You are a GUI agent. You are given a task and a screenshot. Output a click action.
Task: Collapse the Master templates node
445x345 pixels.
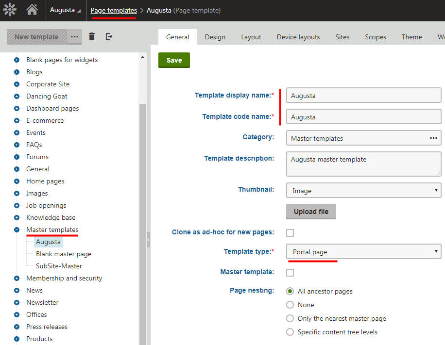point(17,230)
